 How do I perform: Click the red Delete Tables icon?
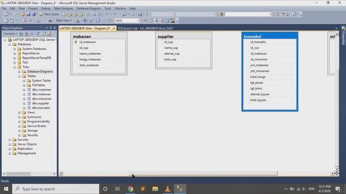(24, 20)
